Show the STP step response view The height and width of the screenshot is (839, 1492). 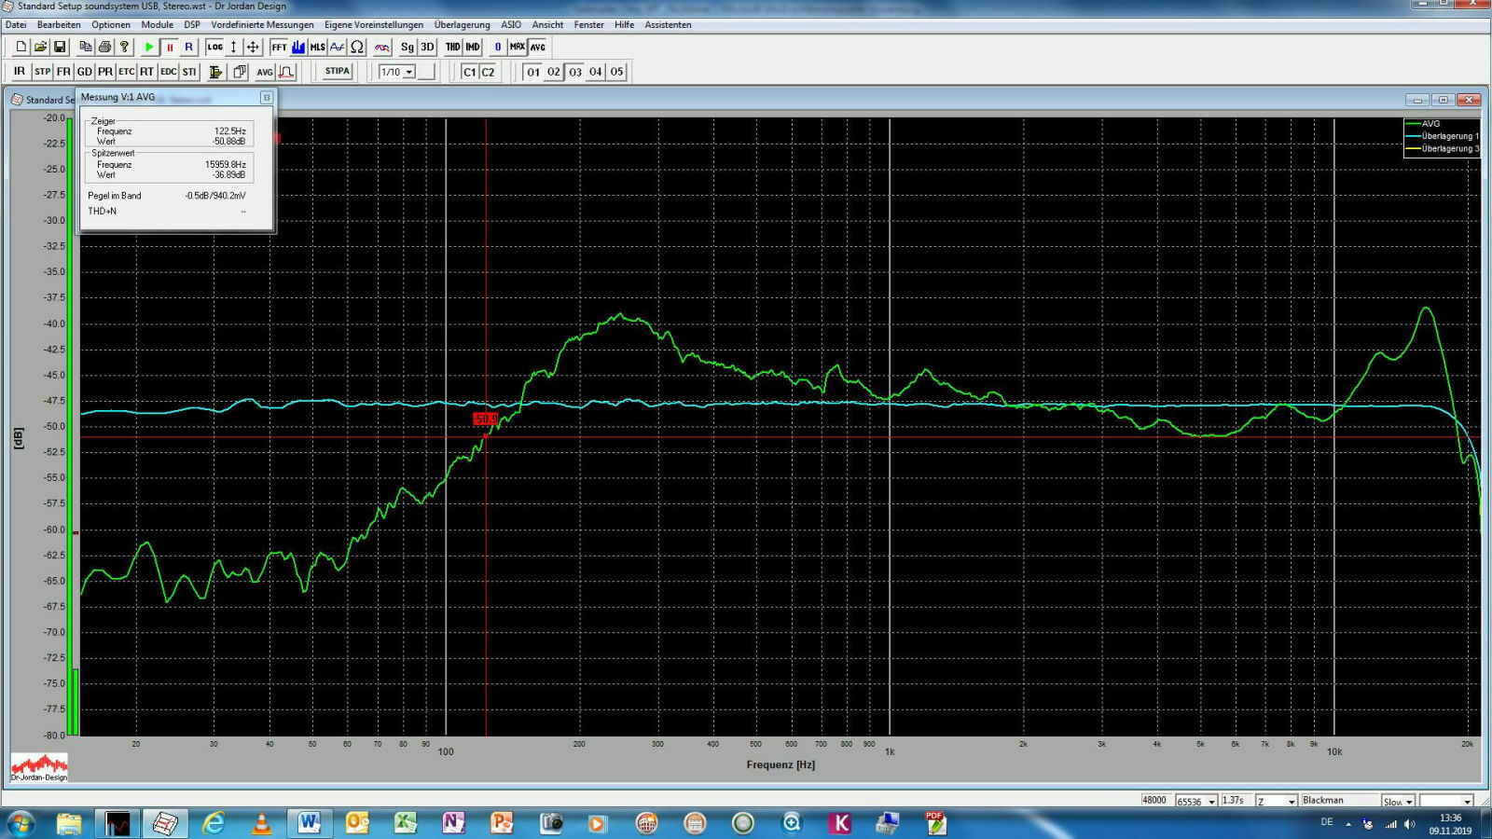tap(43, 72)
